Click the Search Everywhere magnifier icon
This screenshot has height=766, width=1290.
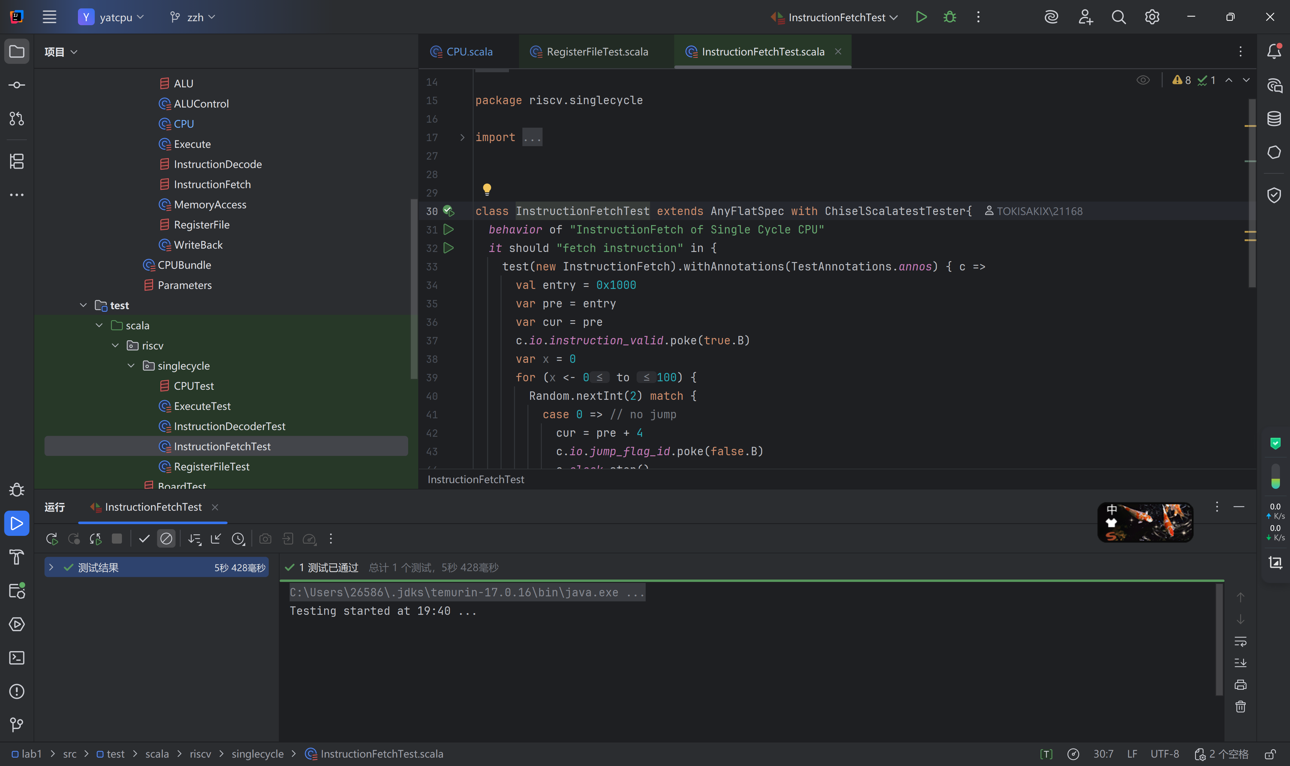coord(1118,17)
